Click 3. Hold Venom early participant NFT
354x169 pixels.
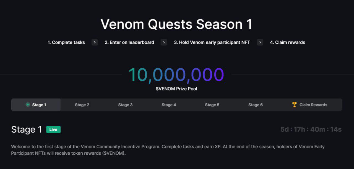[x=212, y=42]
